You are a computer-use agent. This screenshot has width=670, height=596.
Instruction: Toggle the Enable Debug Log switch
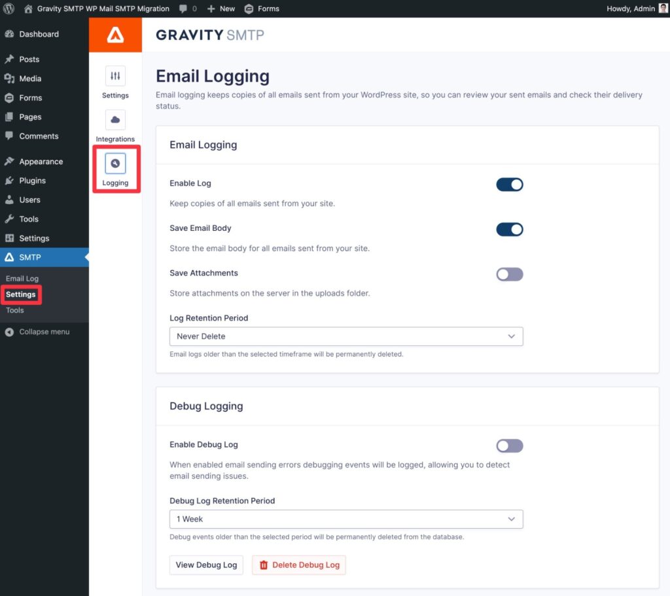click(509, 446)
